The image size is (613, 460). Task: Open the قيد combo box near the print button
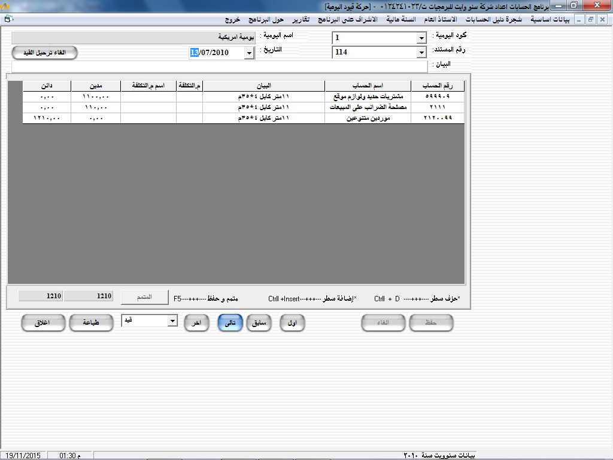pos(172,322)
